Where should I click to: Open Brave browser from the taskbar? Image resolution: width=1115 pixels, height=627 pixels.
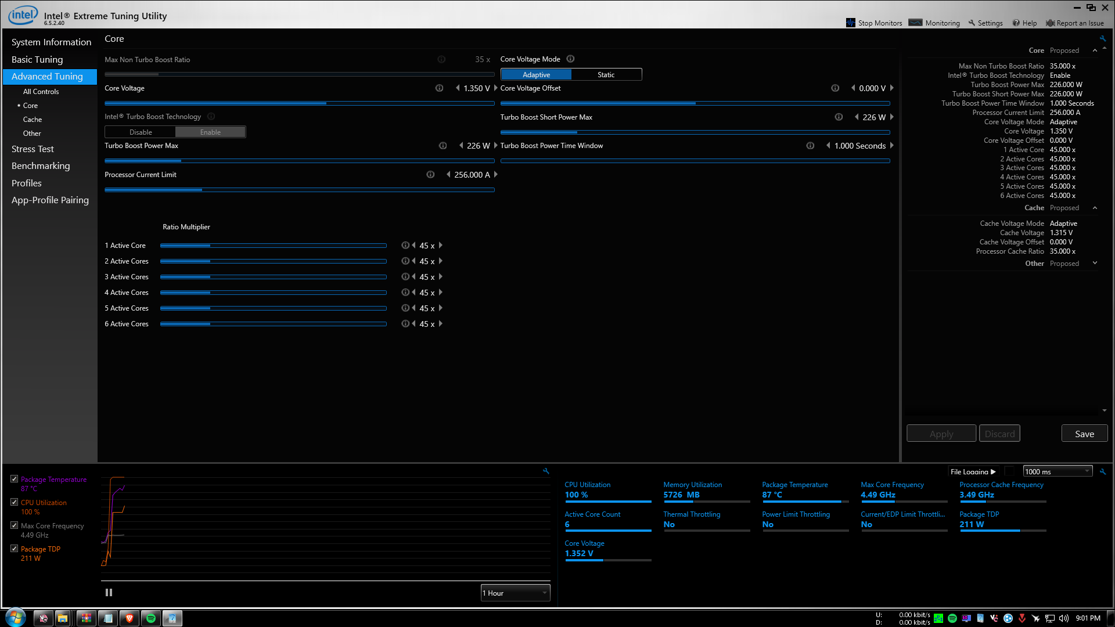point(130,618)
